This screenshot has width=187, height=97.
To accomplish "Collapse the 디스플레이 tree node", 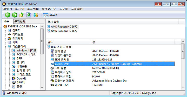I will pyautogui.click(x=5, y=47).
